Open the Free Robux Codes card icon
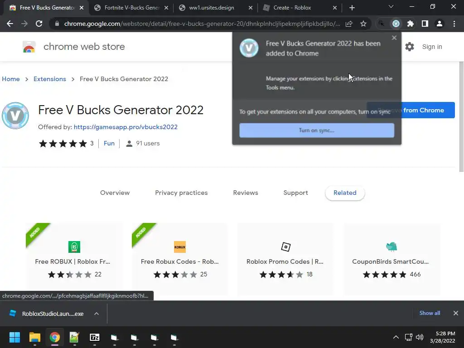 coord(180,247)
